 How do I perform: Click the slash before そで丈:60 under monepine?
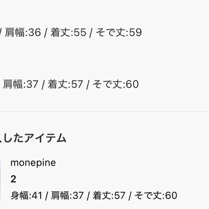[x=130, y=196]
